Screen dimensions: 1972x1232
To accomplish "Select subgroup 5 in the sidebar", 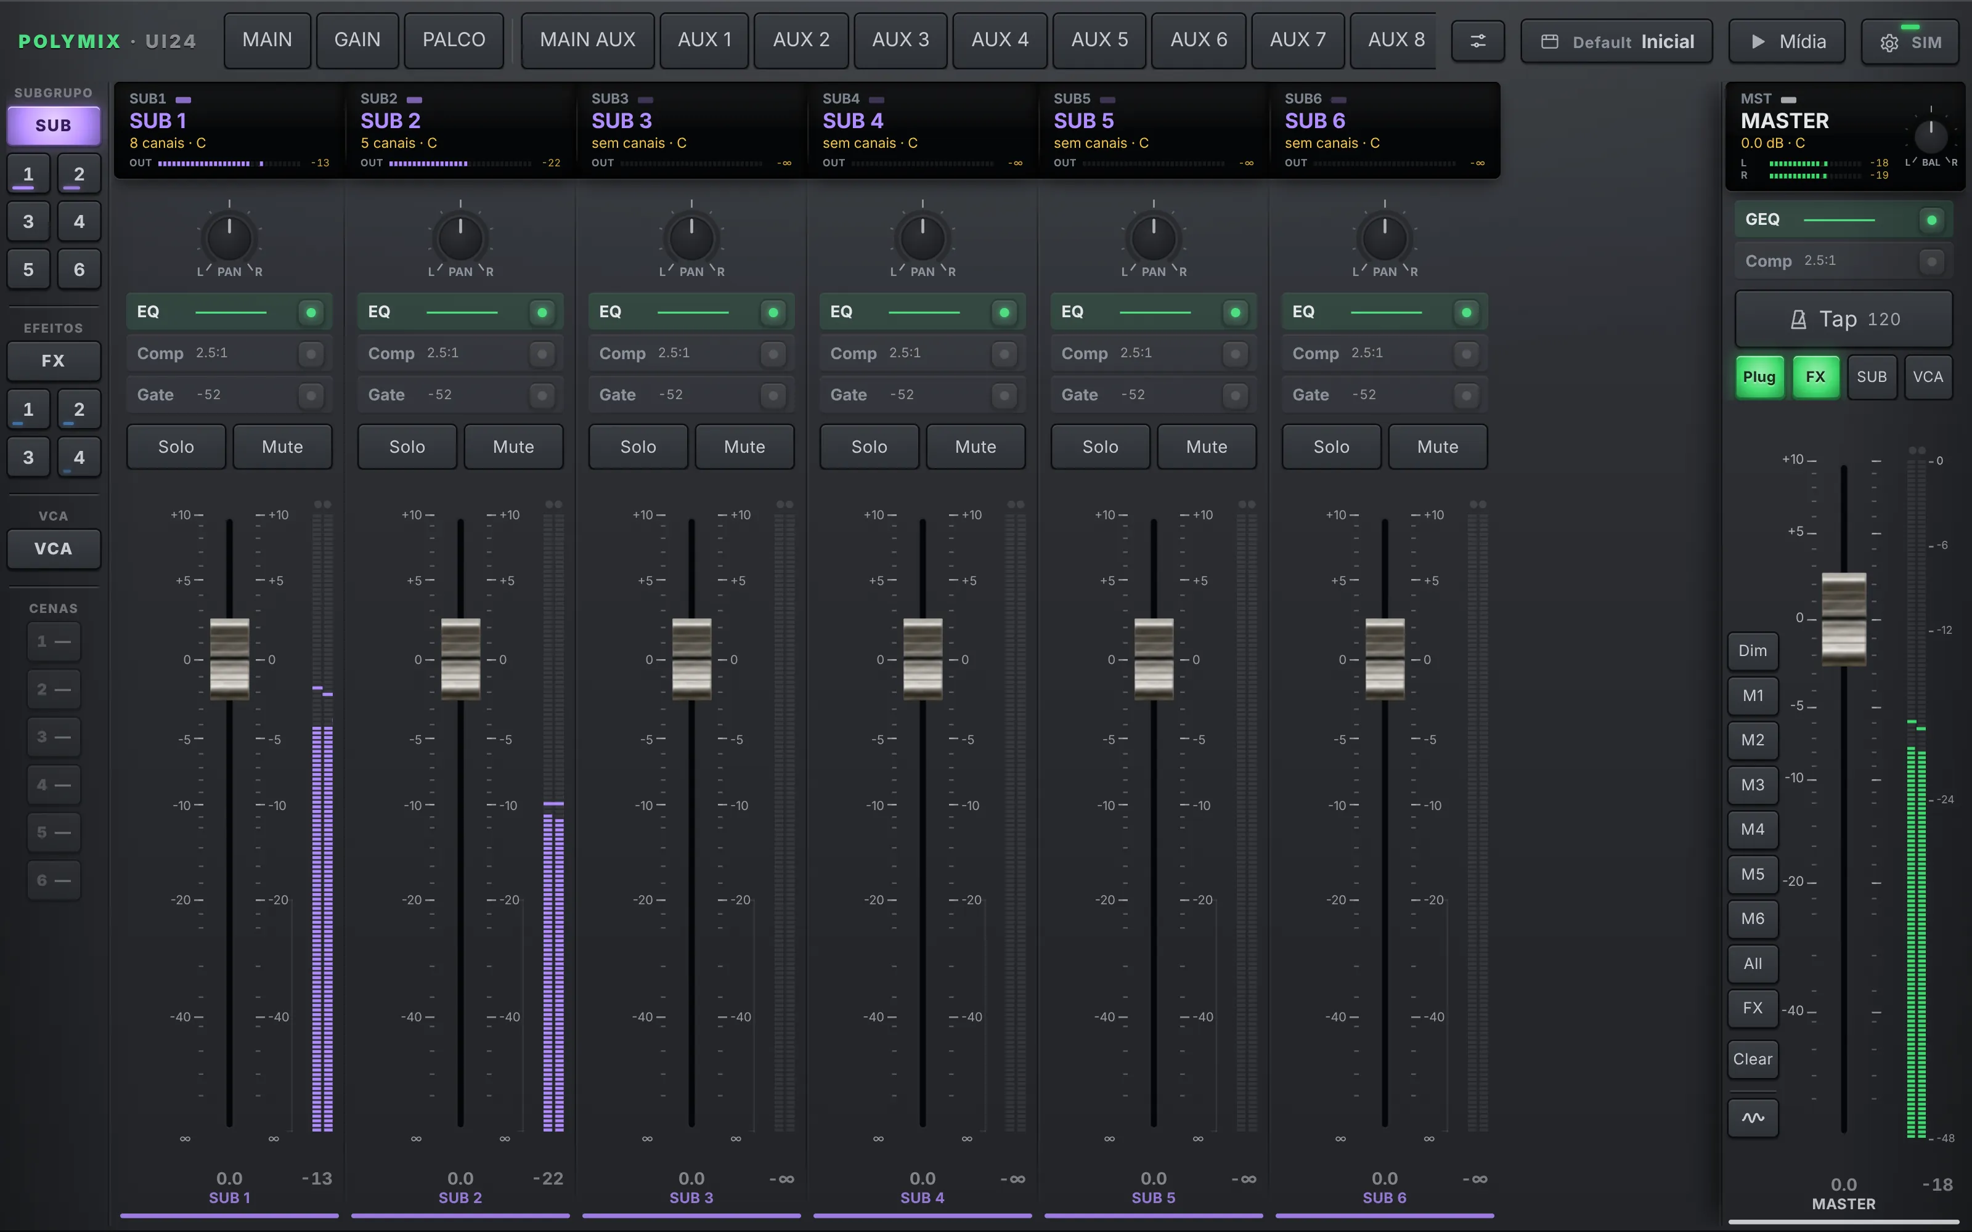I will pos(28,269).
